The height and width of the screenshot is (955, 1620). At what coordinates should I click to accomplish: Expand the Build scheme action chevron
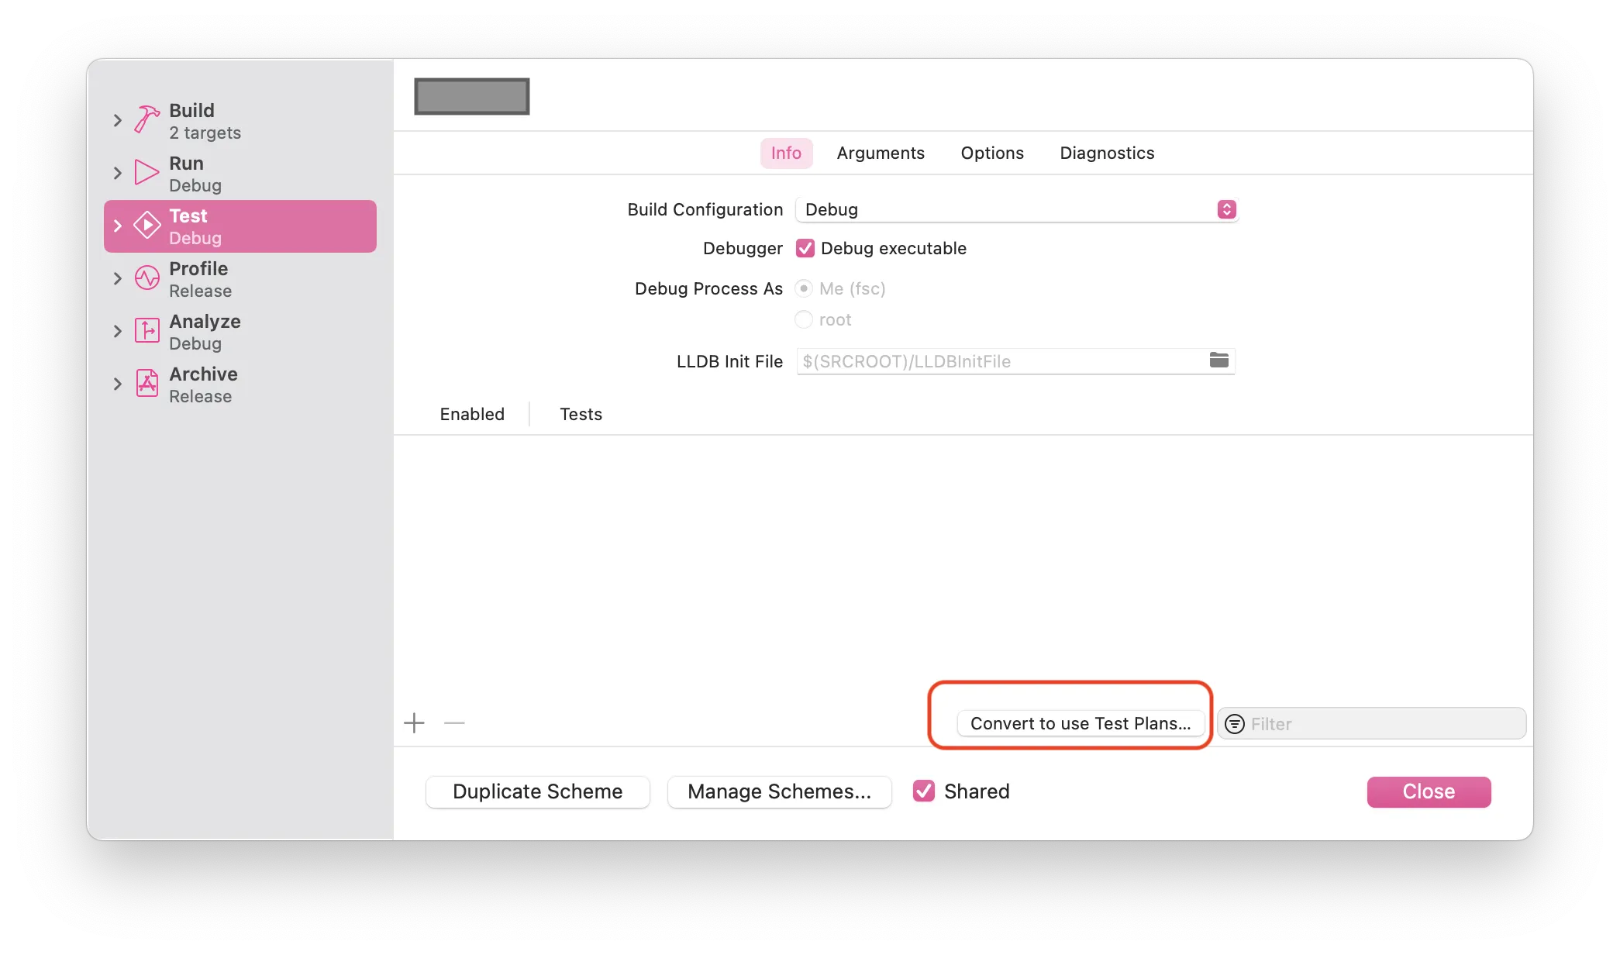(x=118, y=120)
